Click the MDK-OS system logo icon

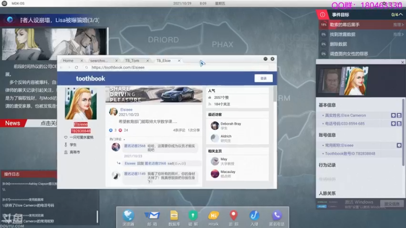pyautogui.click(x=5, y=4)
